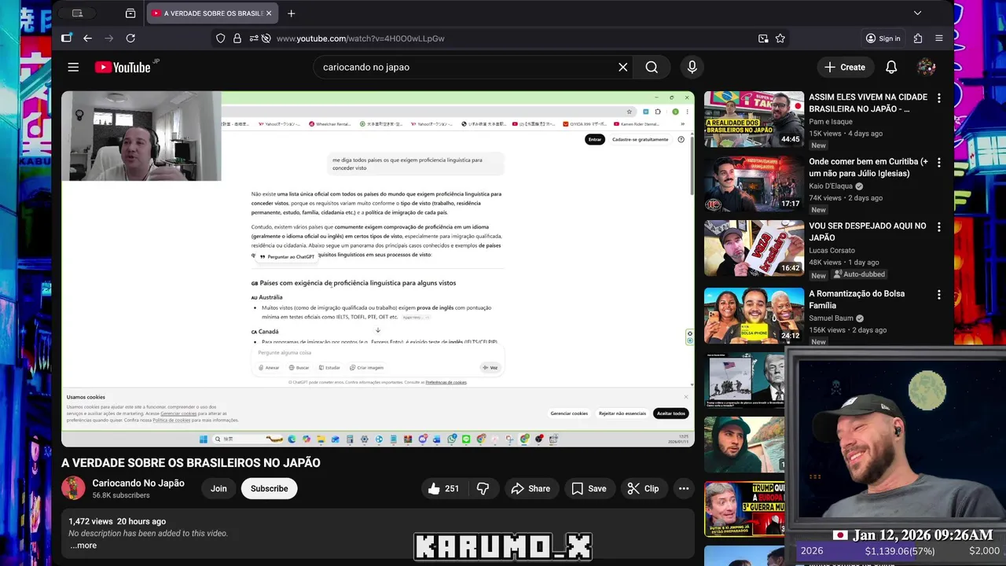
Task: Bookmark this page with star icon
Action: pyautogui.click(x=780, y=38)
